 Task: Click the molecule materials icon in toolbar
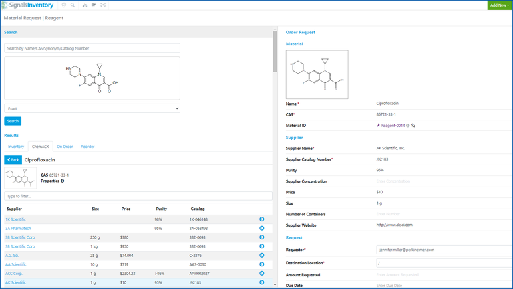pyautogui.click(x=85, y=5)
